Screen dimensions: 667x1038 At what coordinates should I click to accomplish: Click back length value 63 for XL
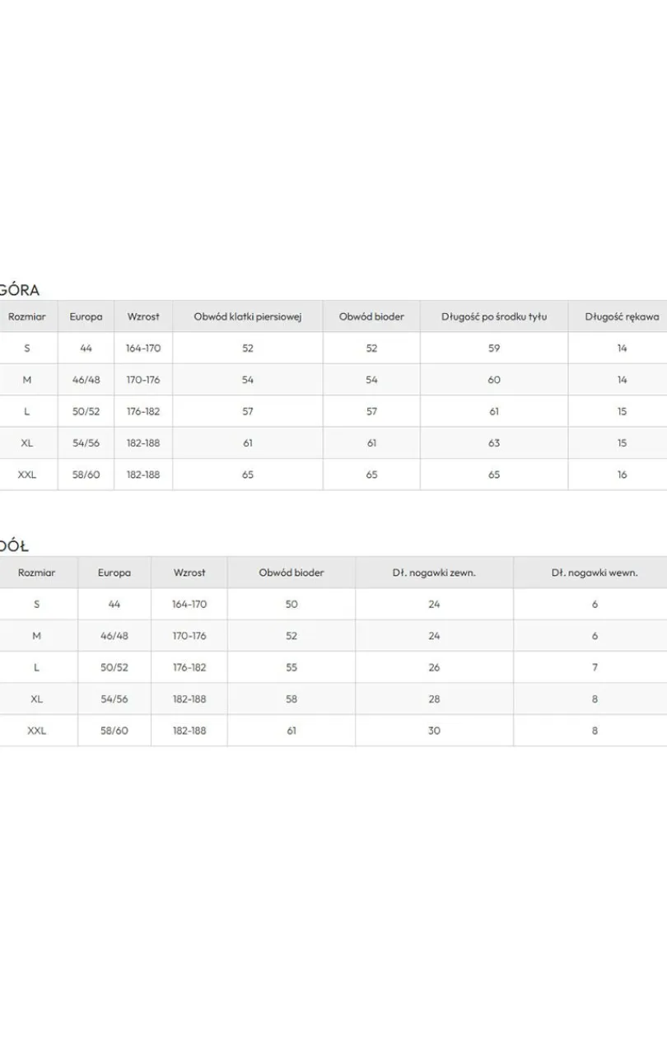point(494,443)
